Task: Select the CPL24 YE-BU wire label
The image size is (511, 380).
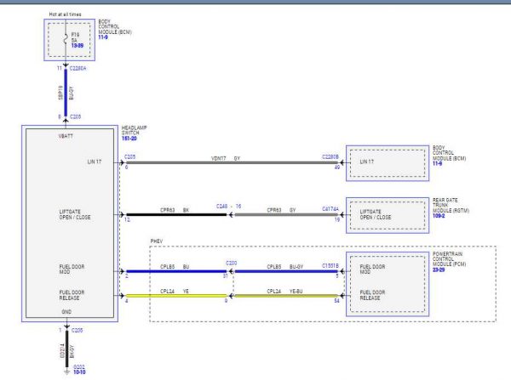Action: coord(284,292)
